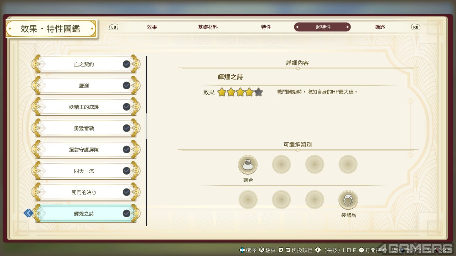Click the active 超特性 tab

tap(322, 27)
